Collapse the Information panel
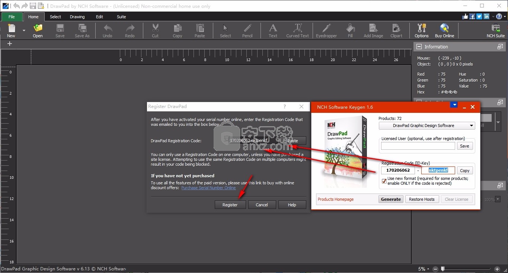508x273 pixels. tap(419, 47)
